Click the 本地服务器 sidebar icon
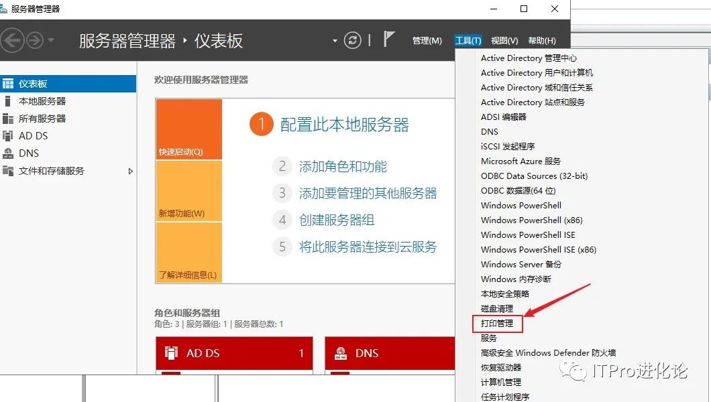 (x=7, y=101)
